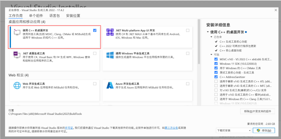Click the BuildTools install path text
Viewport: 281px width, 139px height.
point(45,114)
